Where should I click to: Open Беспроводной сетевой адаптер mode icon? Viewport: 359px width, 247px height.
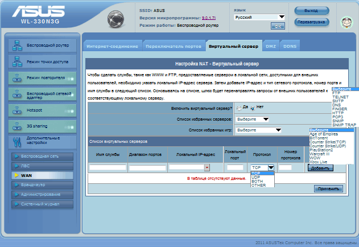tap(16, 93)
